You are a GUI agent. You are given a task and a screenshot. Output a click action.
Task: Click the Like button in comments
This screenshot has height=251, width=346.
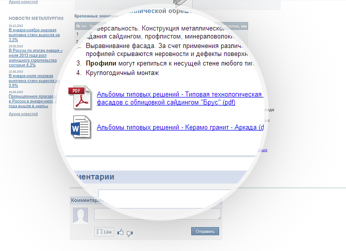(104, 232)
